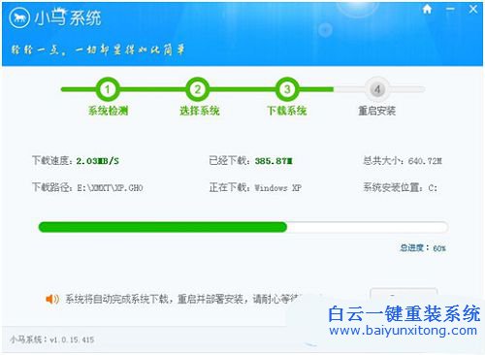Select step 2 circle 选择系统
Image resolution: width=485 pixels, height=355 pixels.
[x=197, y=89]
